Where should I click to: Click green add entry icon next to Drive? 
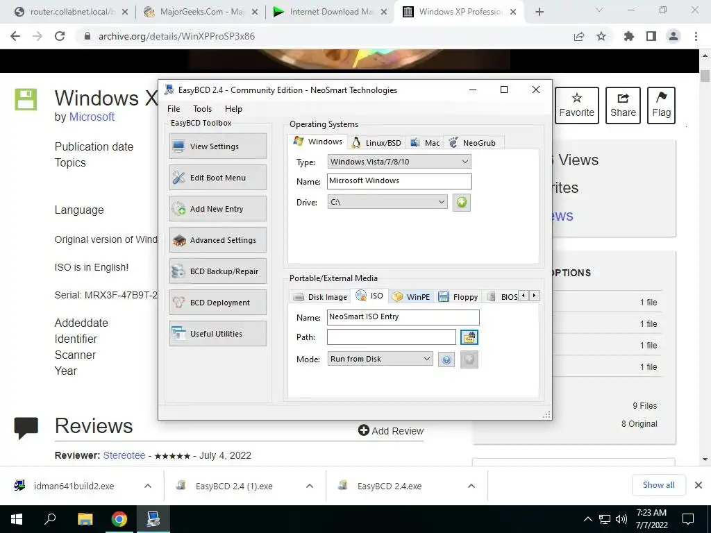click(x=462, y=202)
